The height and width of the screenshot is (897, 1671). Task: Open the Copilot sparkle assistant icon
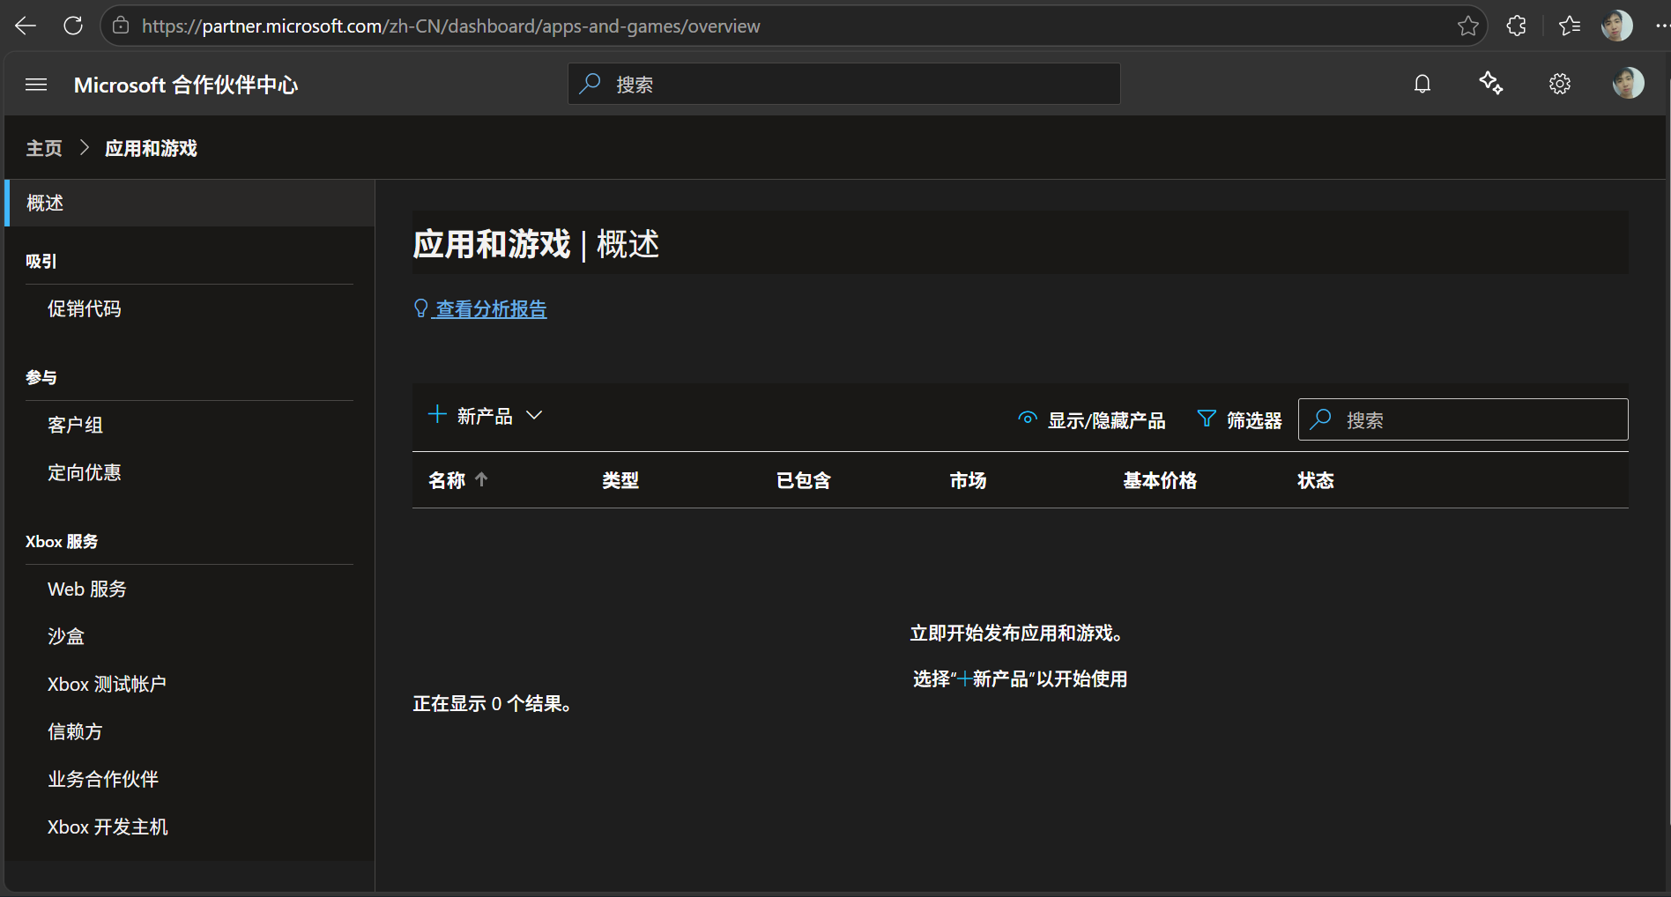click(x=1491, y=84)
